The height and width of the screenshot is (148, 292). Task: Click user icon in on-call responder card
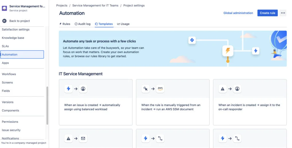click(x=237, y=89)
